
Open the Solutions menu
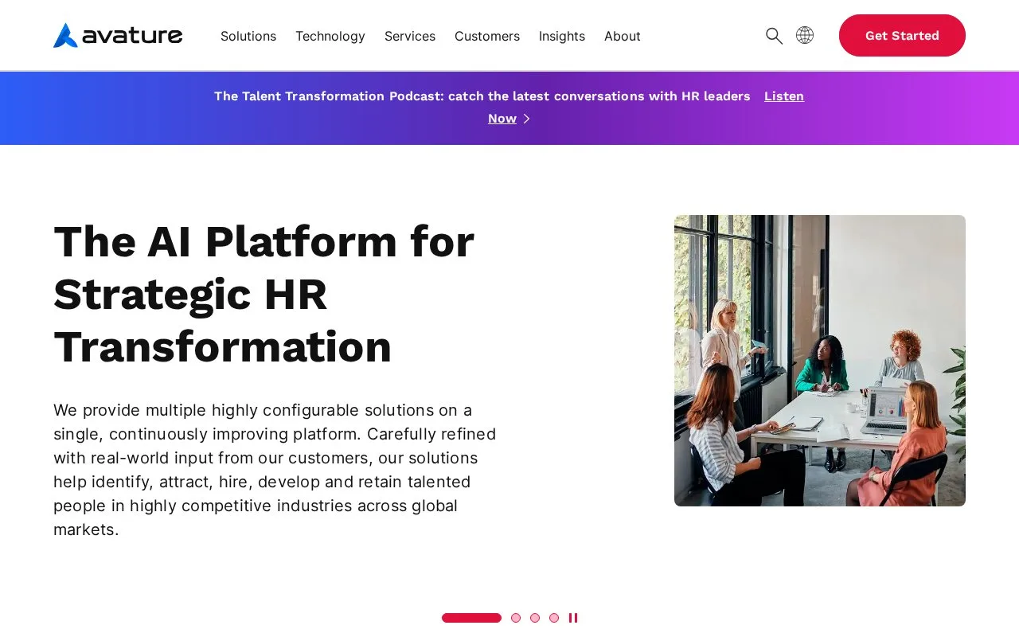248,36
